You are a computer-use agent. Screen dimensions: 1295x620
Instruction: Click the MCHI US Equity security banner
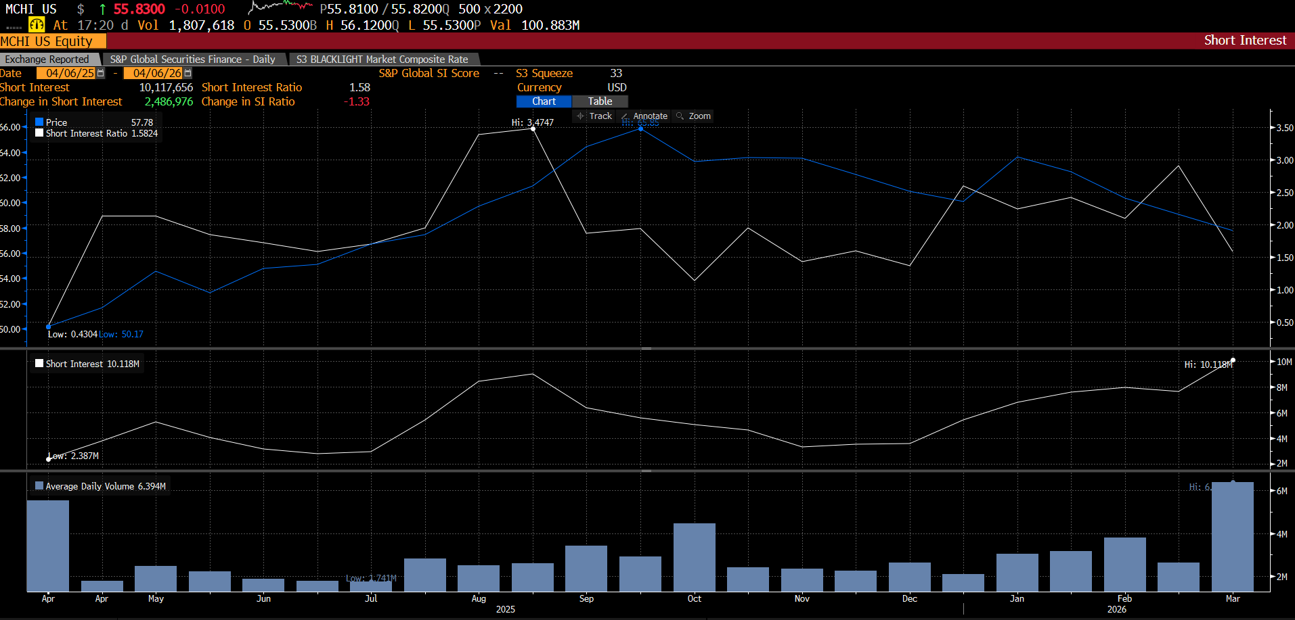point(47,41)
